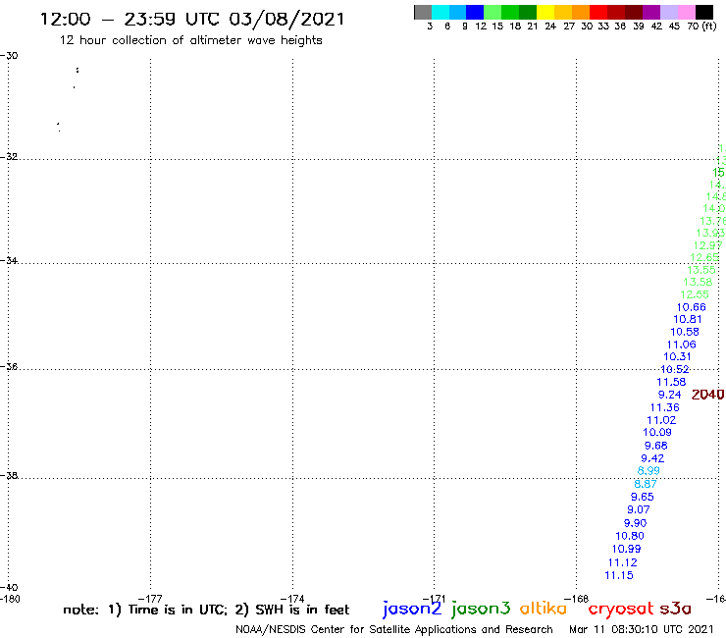Click the bright red swatch in the legend
The width and height of the screenshot is (726, 638).
[598, 12]
